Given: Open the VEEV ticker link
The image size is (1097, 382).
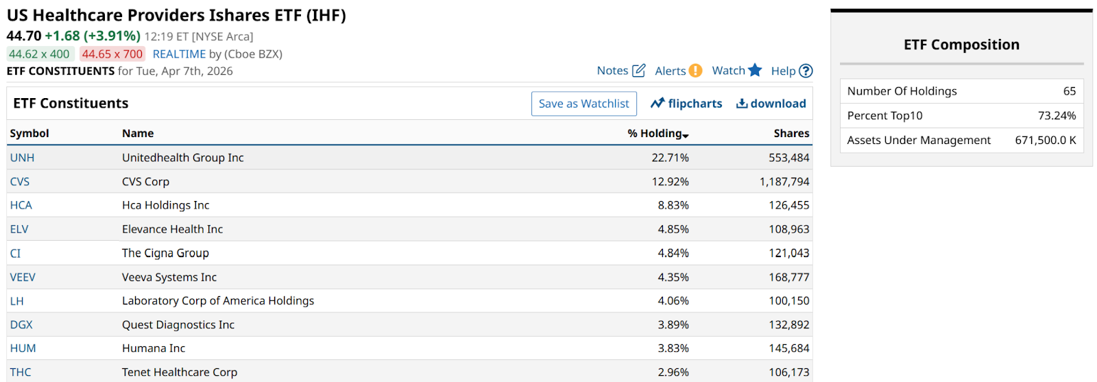Looking at the screenshot, I should tap(23, 277).
